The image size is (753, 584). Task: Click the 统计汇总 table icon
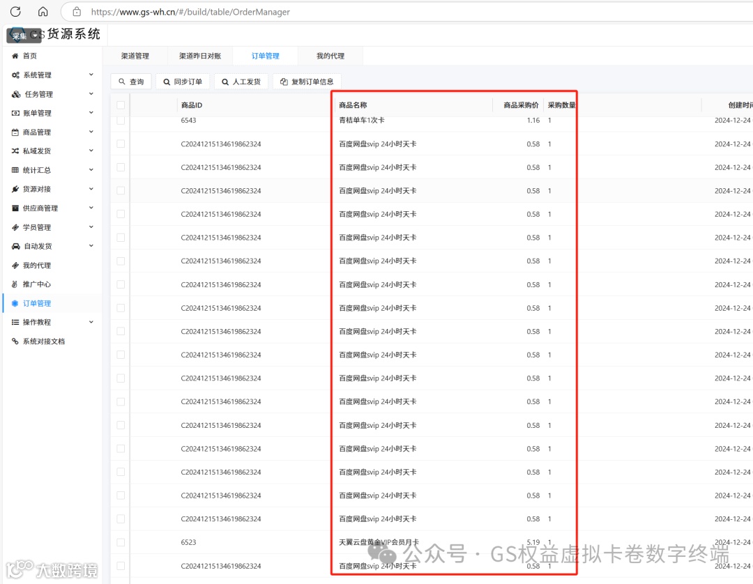(15, 170)
